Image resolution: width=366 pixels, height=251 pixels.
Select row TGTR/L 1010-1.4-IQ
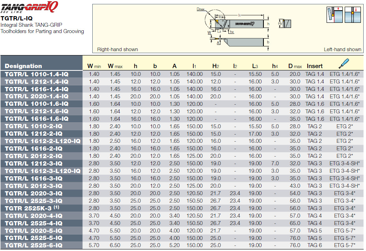click(x=182, y=74)
